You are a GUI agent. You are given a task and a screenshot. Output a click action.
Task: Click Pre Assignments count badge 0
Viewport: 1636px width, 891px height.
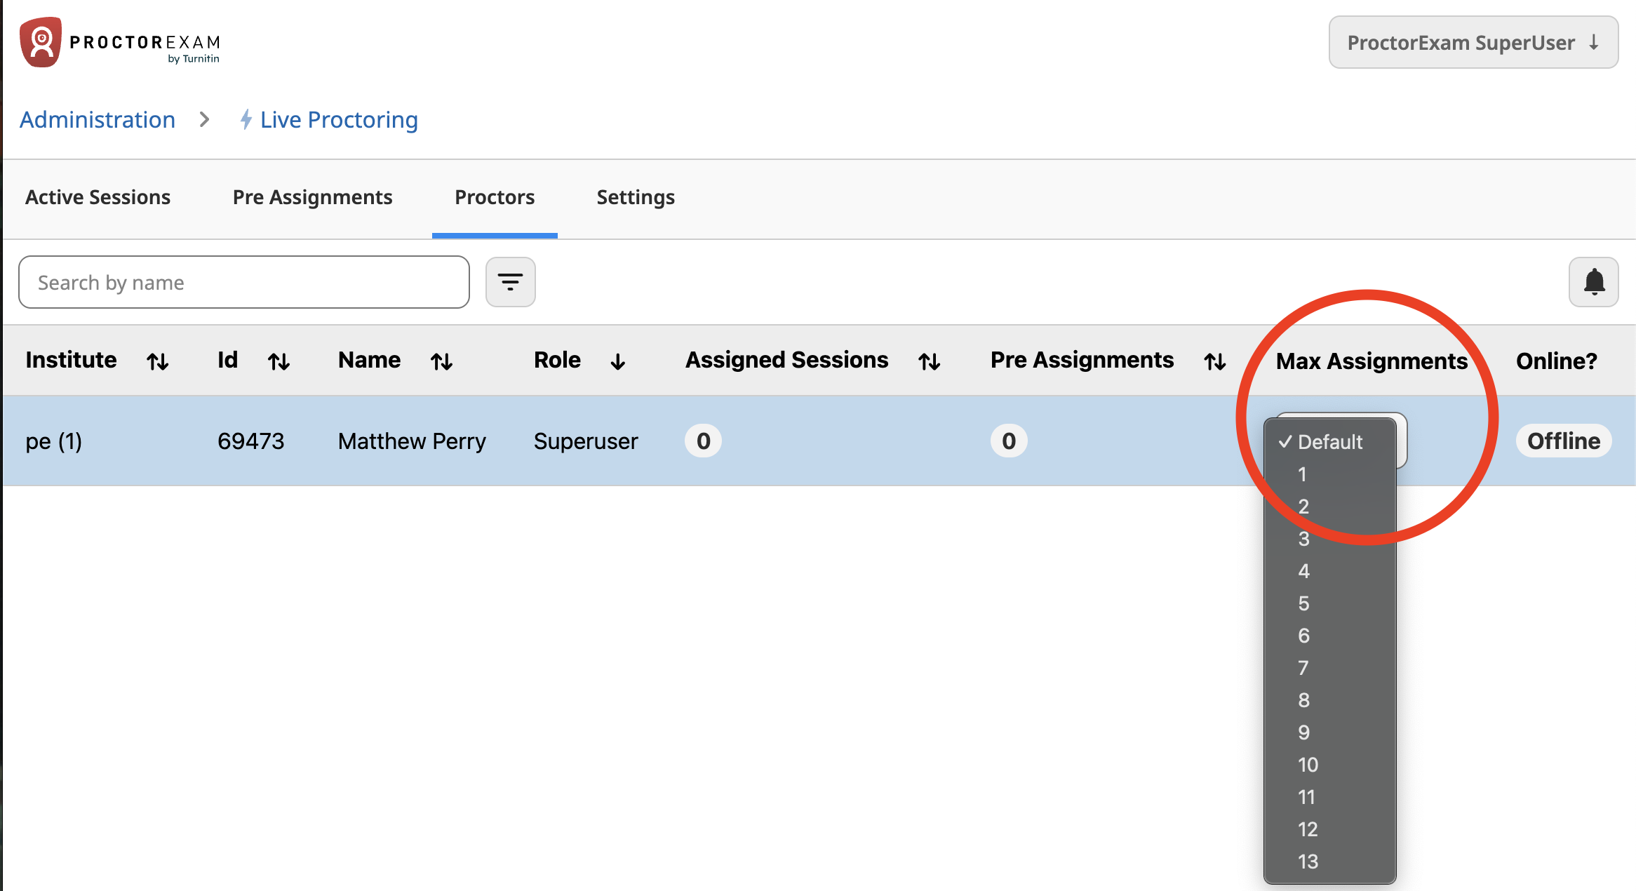1009,441
